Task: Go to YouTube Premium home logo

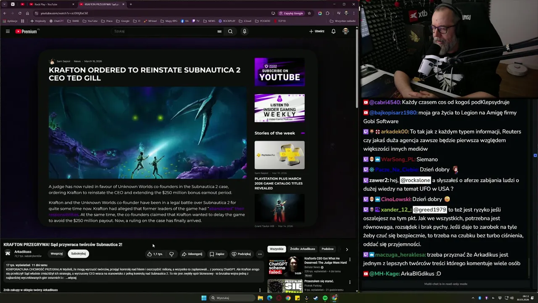Action: point(27,31)
